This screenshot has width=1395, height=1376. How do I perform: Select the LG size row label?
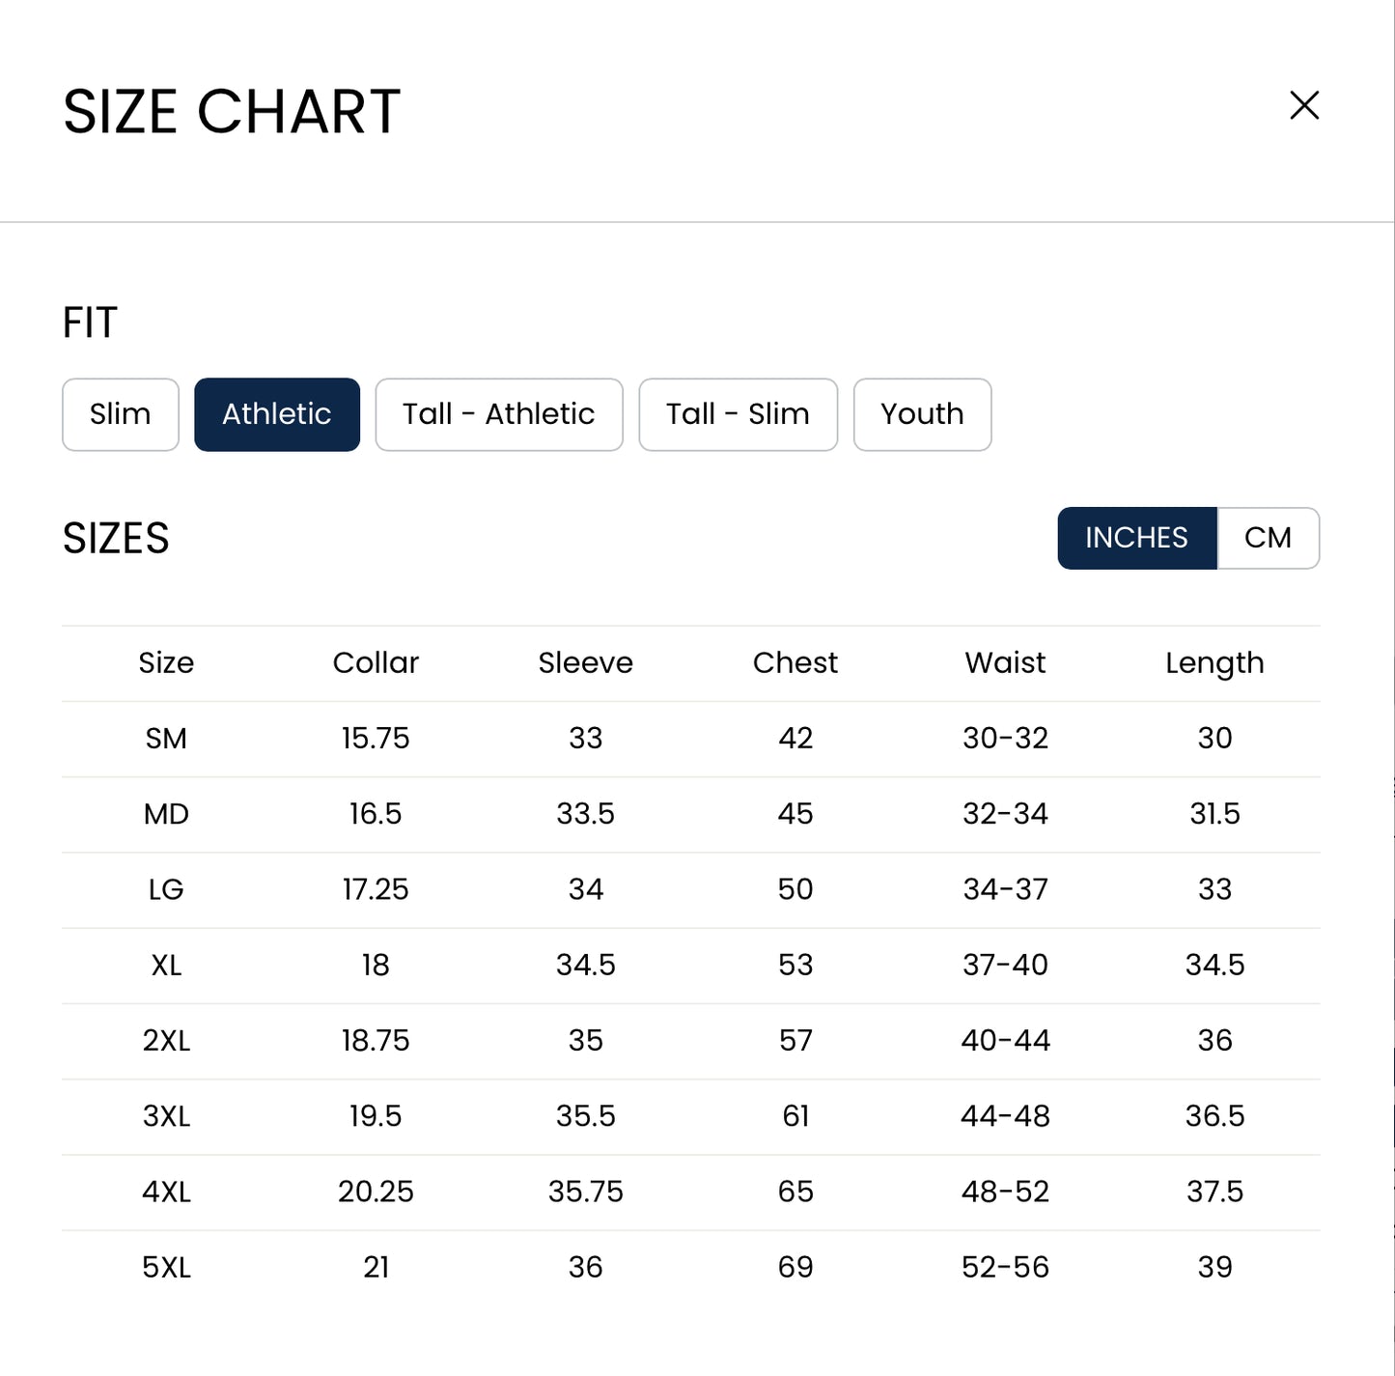(166, 889)
